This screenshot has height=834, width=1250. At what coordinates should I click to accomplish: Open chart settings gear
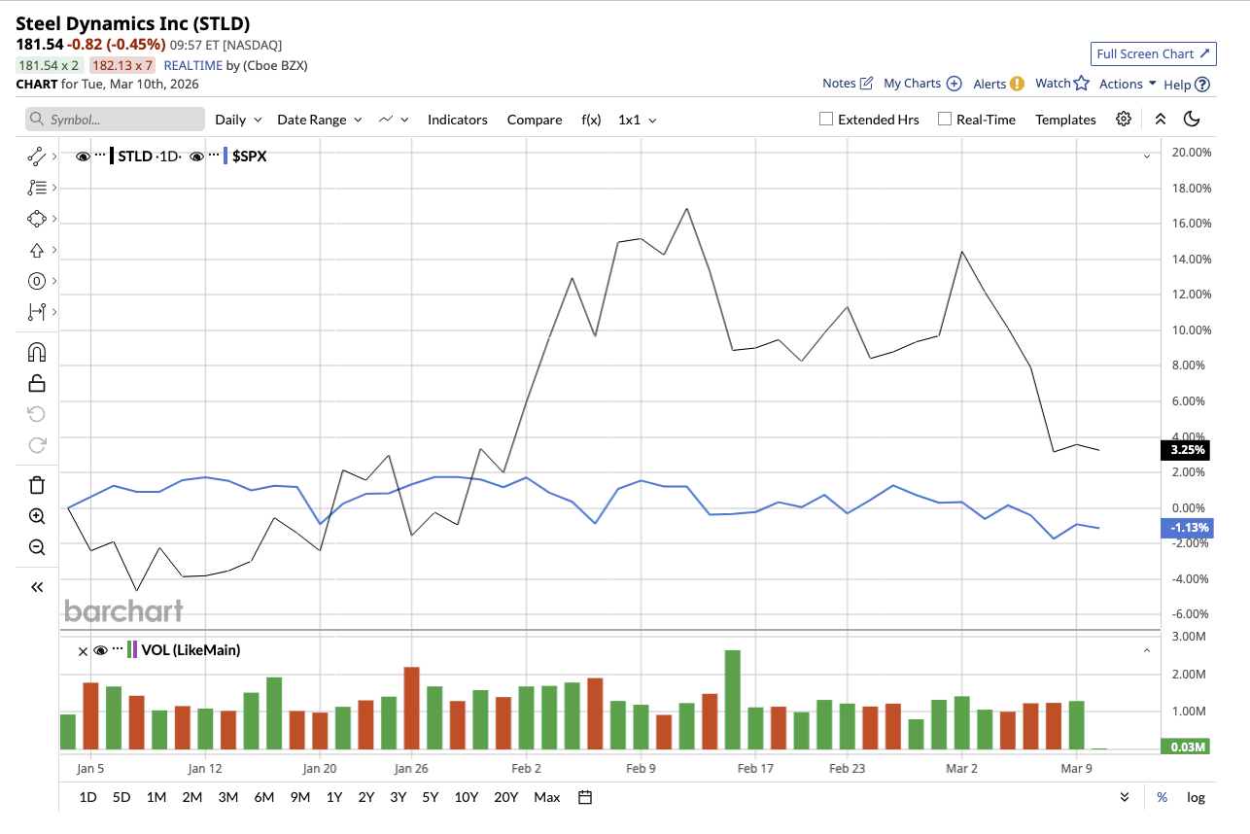coord(1124,119)
